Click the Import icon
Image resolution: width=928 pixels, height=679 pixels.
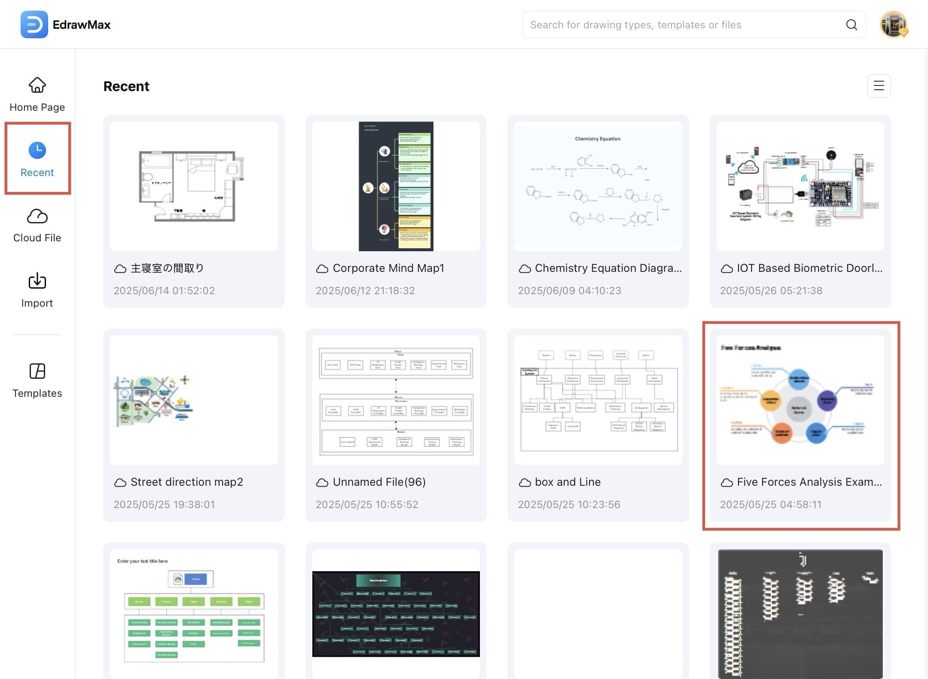tap(37, 281)
